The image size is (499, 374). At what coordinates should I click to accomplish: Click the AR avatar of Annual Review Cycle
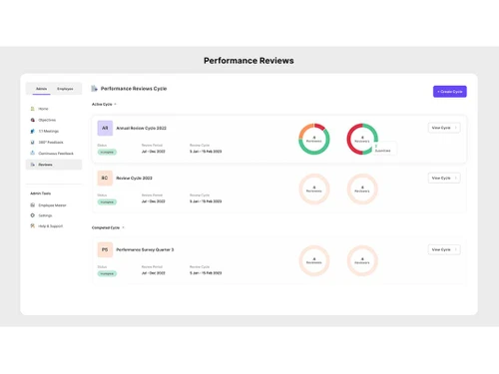pos(105,128)
